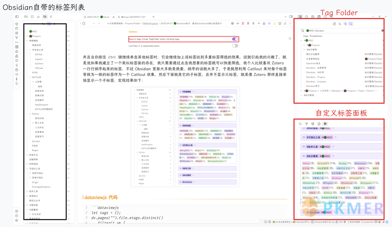The width and height of the screenshot is (392, 227).
Task: Collapse the #知识管理 callout in custom tag panel
Action: point(333,156)
